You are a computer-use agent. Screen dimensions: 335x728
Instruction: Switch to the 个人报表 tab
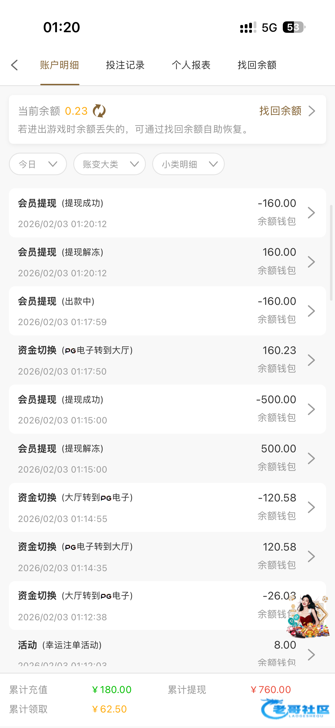click(x=191, y=65)
